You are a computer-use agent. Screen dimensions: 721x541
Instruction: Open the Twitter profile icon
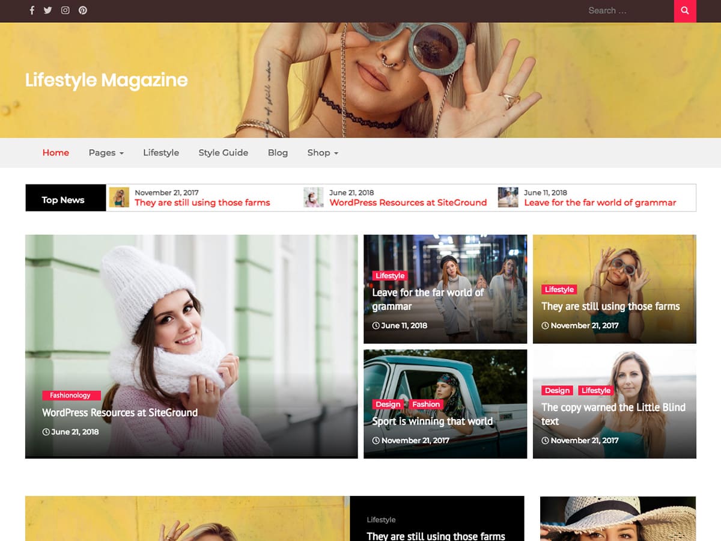tap(48, 10)
